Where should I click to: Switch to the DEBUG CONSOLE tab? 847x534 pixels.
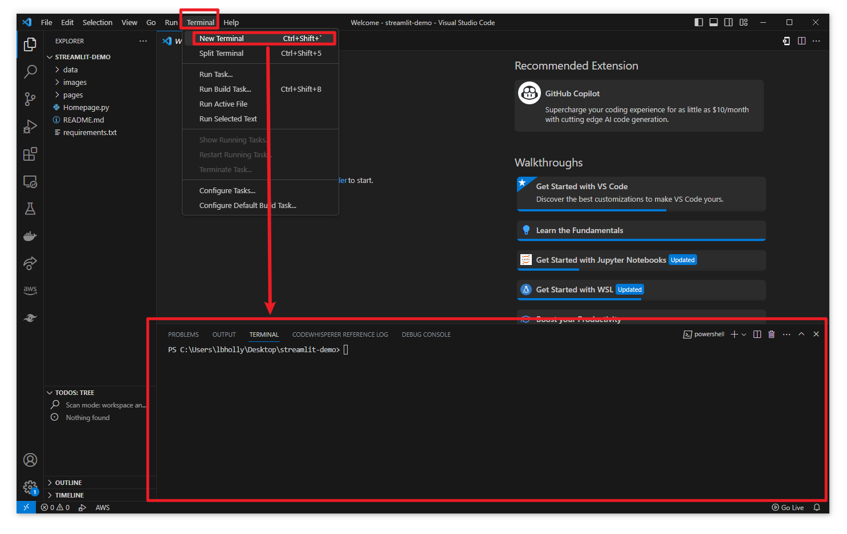point(426,335)
